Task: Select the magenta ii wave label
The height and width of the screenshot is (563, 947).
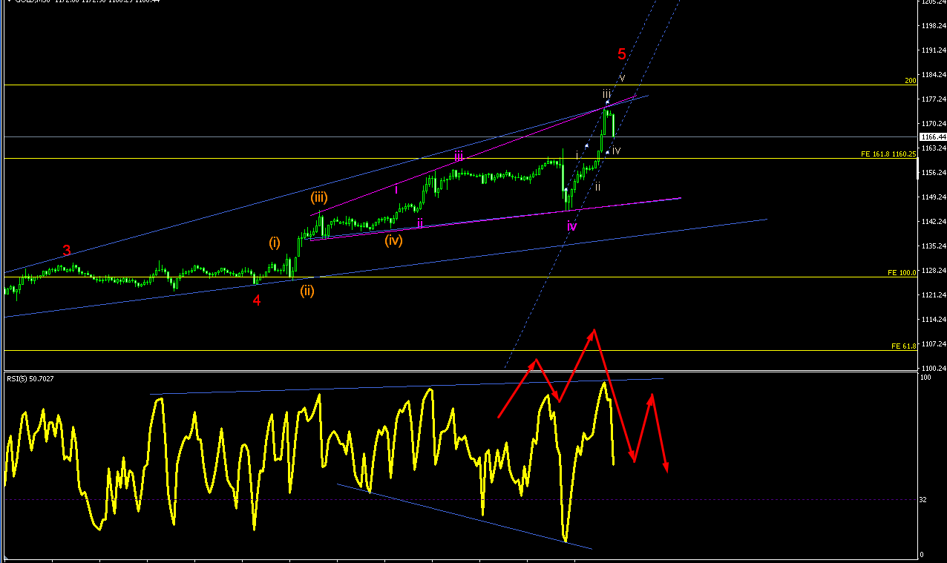Action: click(x=420, y=223)
